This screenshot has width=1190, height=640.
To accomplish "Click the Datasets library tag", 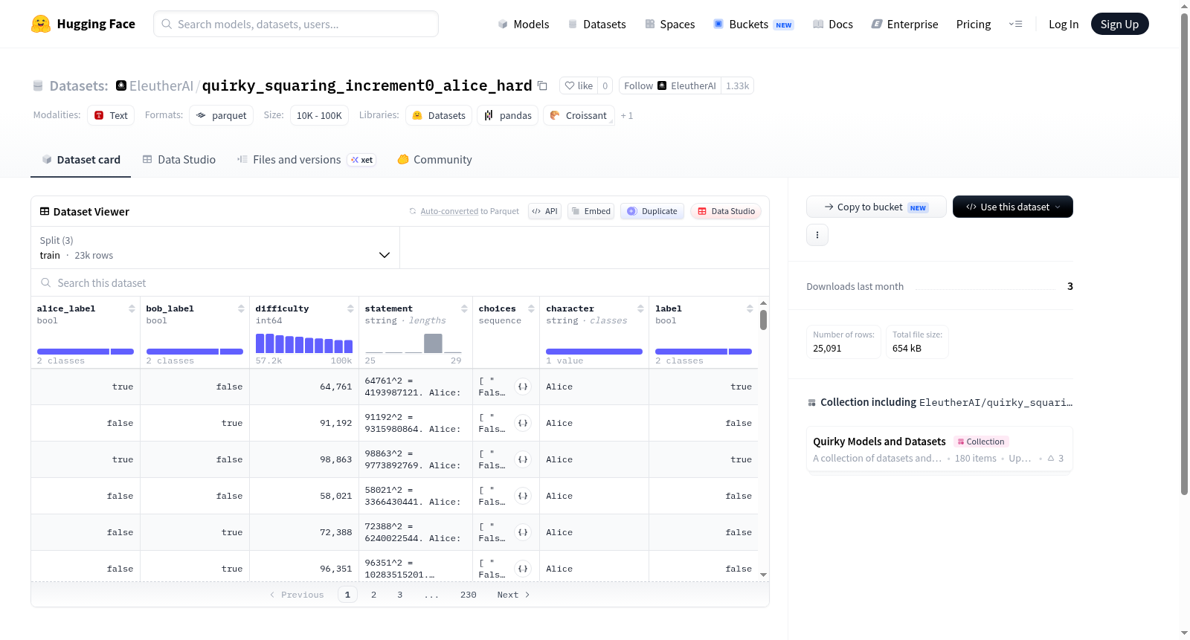I will [x=439, y=115].
